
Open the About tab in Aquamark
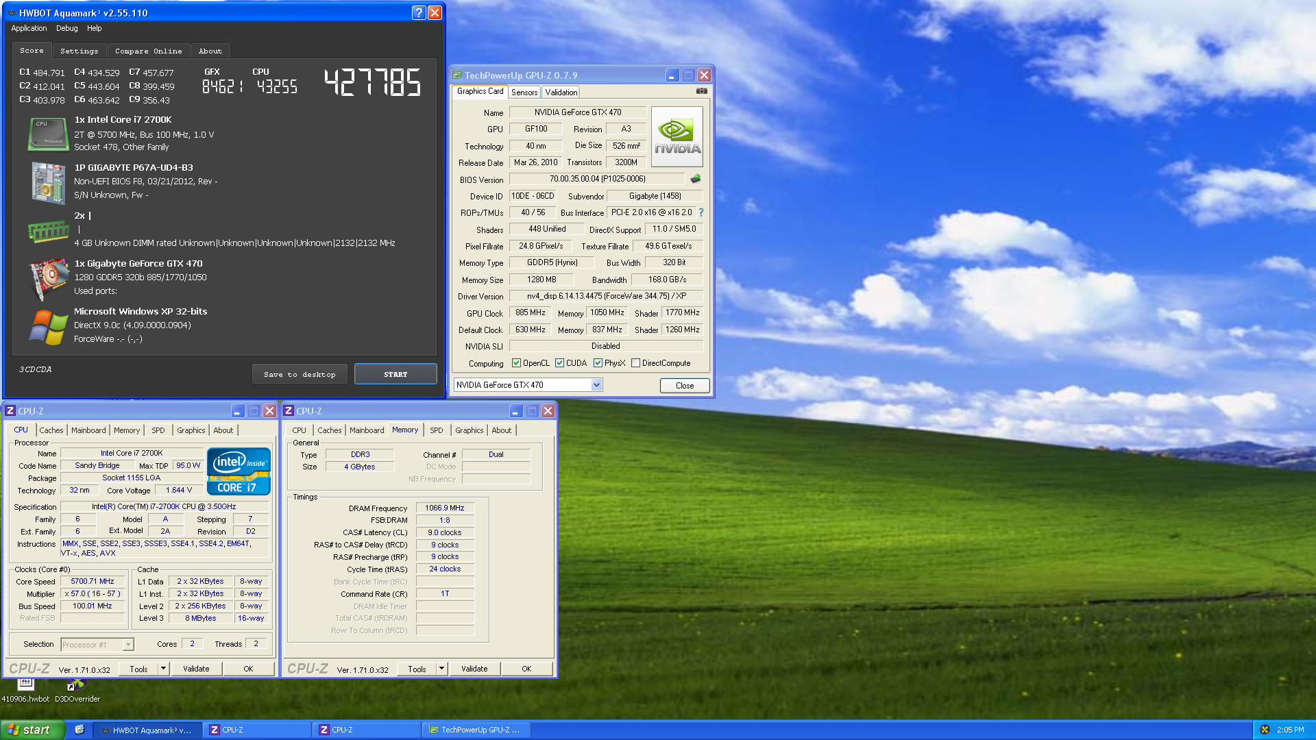tap(210, 51)
